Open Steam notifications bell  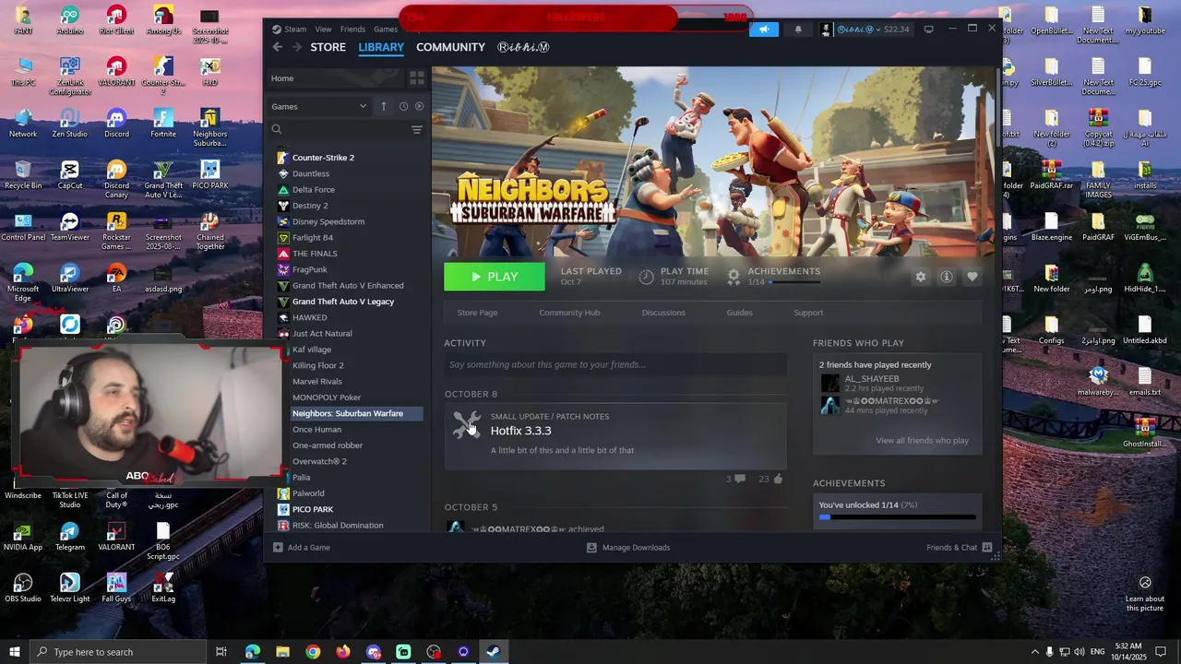coord(798,30)
